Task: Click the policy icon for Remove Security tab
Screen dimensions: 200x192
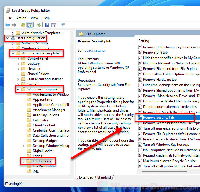Action: (x=140, y=117)
